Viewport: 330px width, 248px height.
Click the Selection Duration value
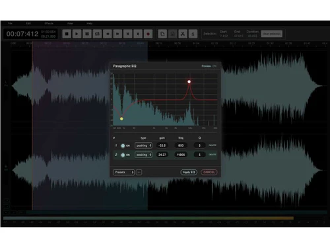tap(252, 36)
